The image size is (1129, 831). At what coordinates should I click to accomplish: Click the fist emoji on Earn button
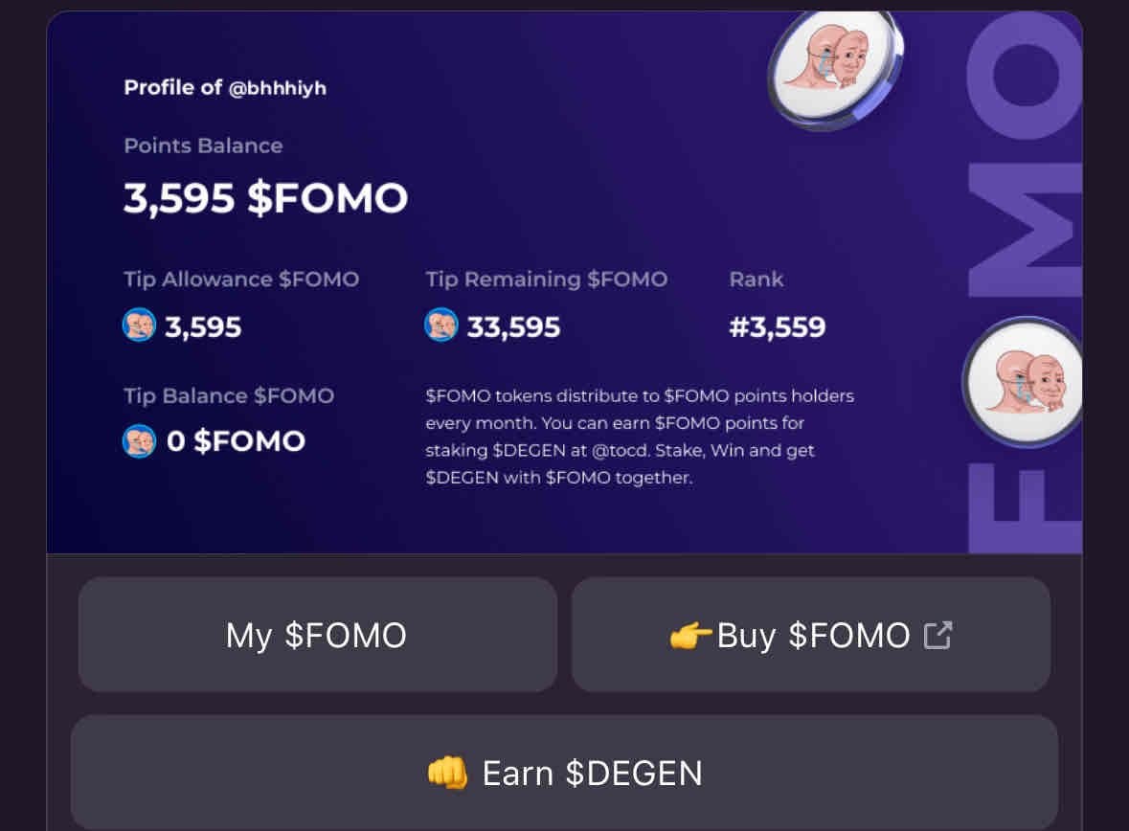pyautogui.click(x=447, y=773)
